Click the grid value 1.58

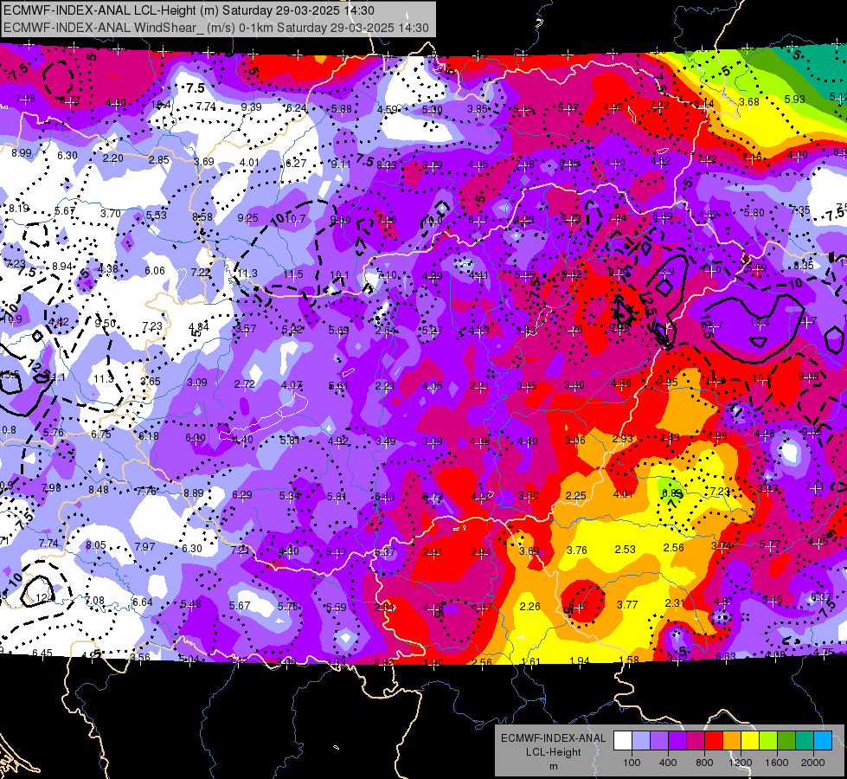[629, 660]
